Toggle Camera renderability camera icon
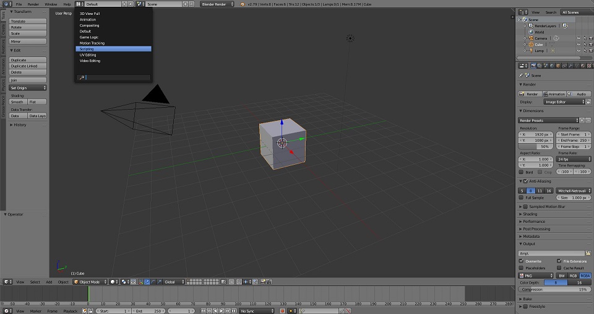The width and height of the screenshot is (594, 314). coord(591,38)
